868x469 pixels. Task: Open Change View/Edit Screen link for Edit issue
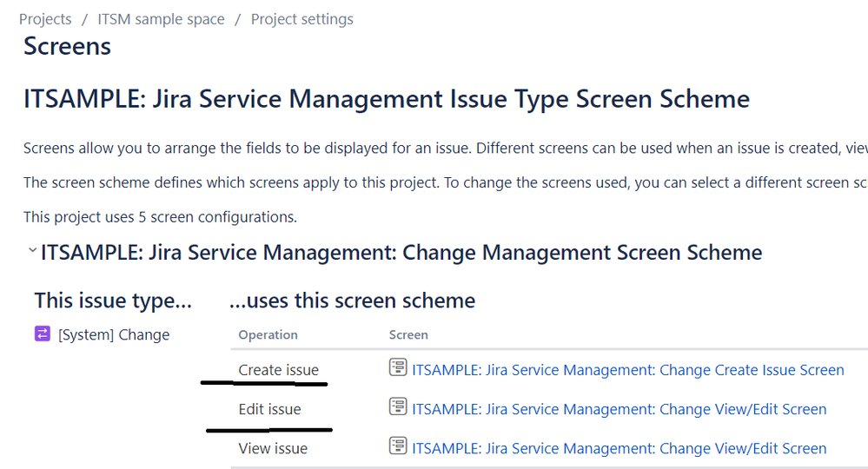point(619,409)
